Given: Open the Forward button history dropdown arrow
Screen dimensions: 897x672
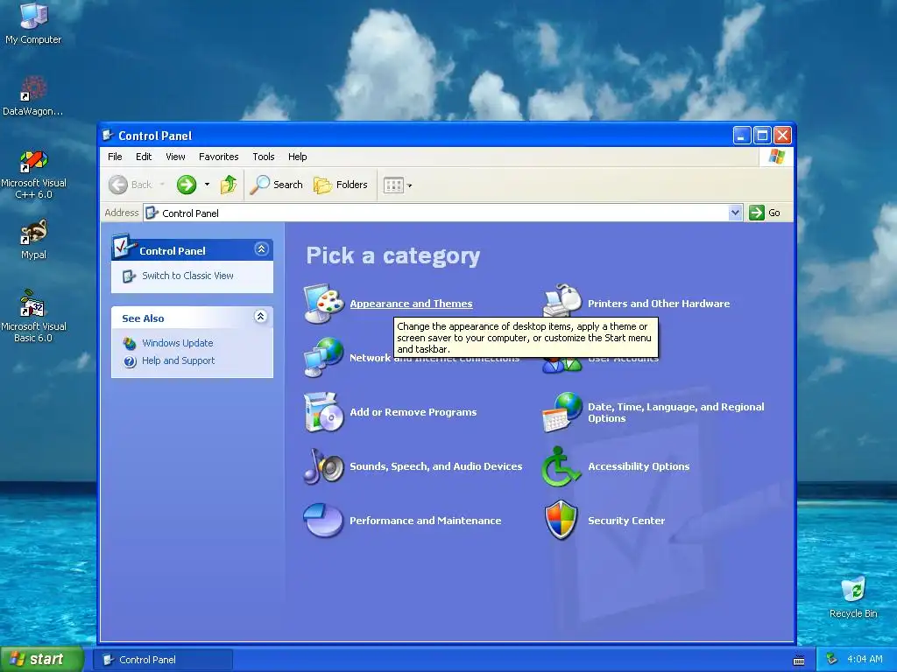Looking at the screenshot, I should pos(207,185).
